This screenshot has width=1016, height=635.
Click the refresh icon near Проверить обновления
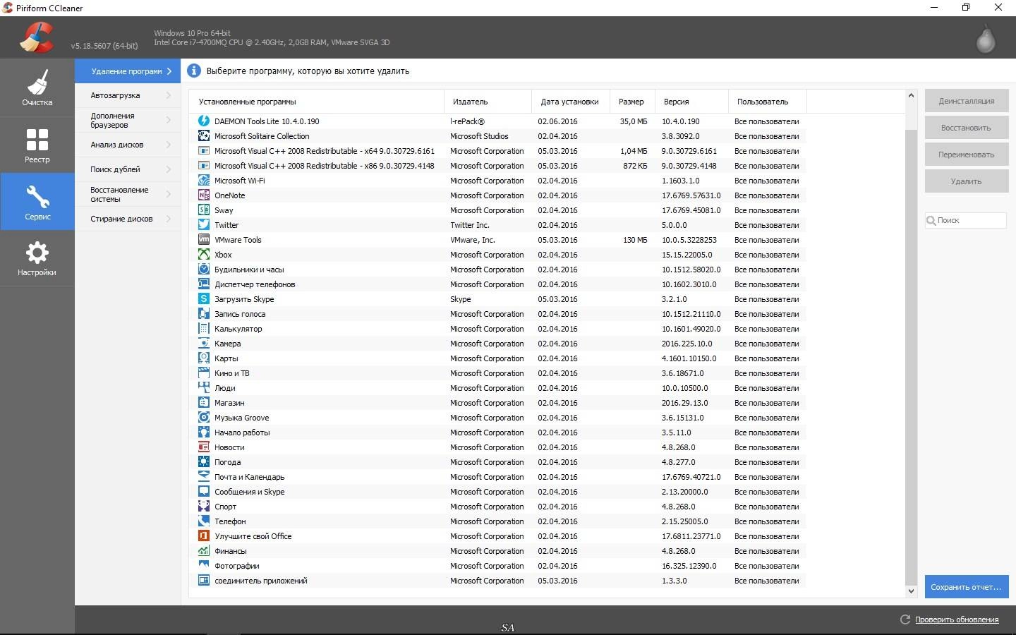(905, 619)
